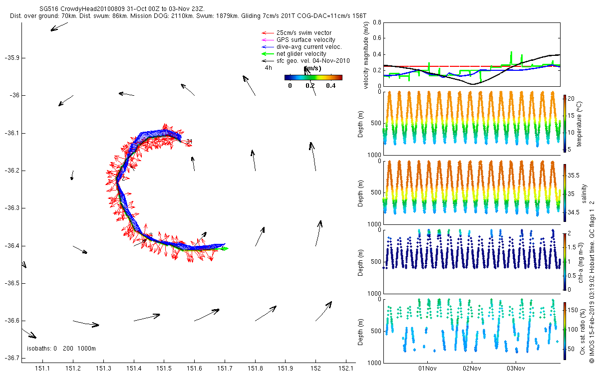599x374 pixels.
Task: Select the 'net glider velocity' legend label
Action: [x=301, y=54]
